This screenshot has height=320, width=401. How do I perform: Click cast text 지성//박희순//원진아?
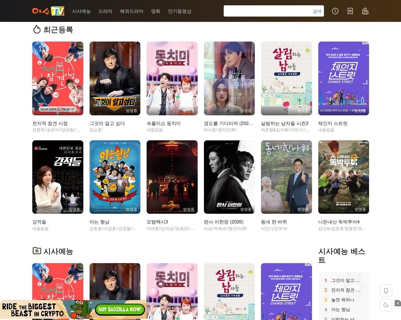226,229
